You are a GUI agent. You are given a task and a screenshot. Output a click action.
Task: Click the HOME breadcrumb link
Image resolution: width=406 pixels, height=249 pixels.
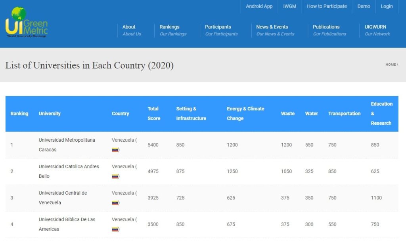(391, 65)
